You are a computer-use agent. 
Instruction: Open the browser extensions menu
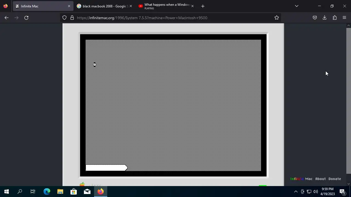(335, 18)
